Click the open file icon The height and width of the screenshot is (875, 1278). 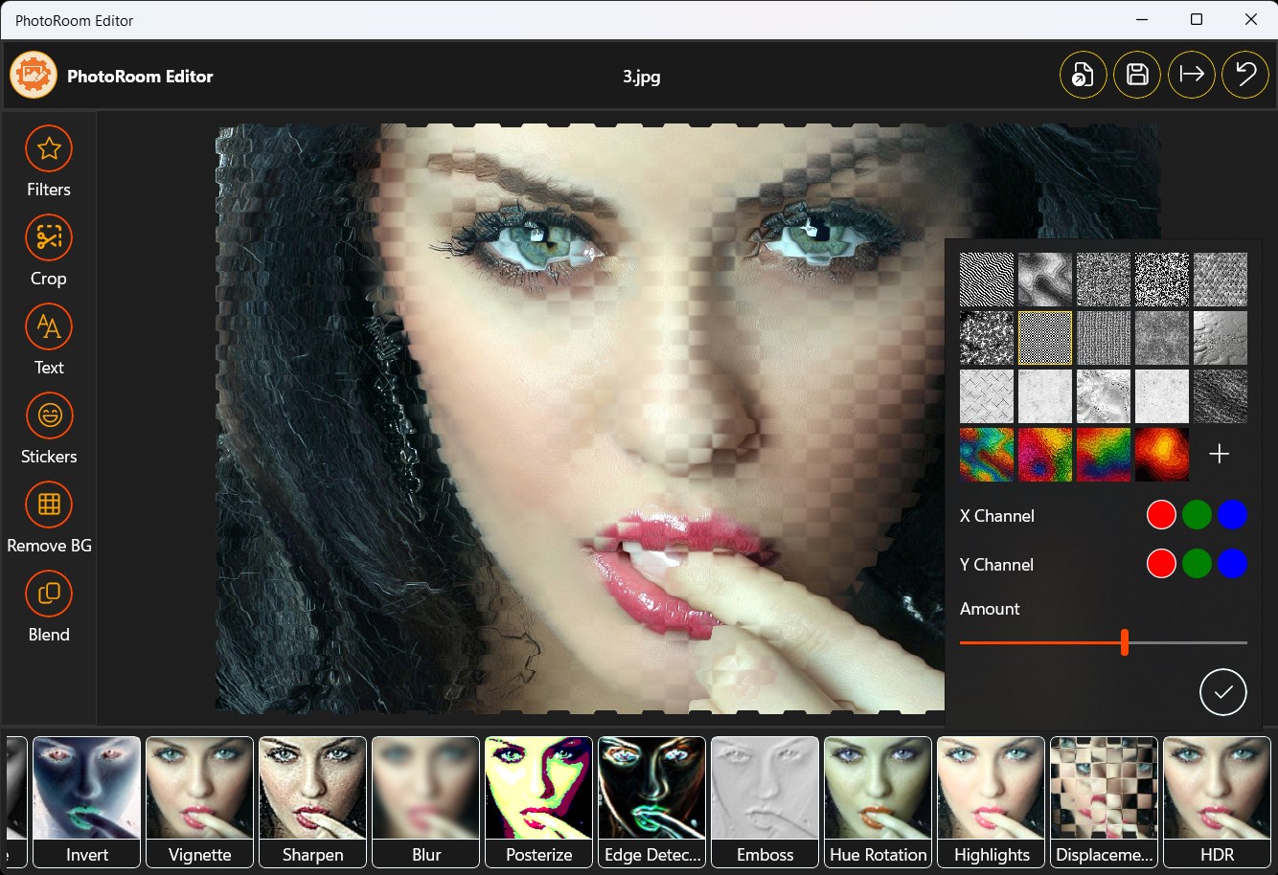click(x=1083, y=75)
